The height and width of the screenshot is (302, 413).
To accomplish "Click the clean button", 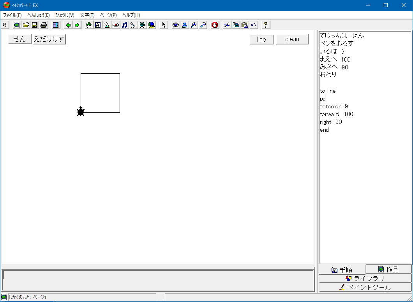I will tap(292, 39).
